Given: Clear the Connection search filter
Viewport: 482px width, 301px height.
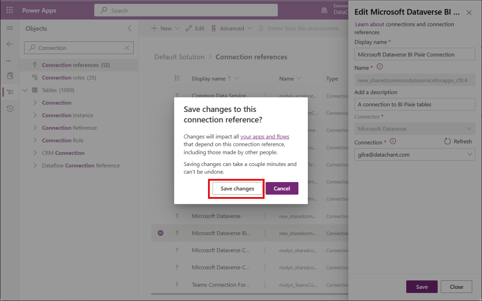Looking at the screenshot, I should point(127,48).
